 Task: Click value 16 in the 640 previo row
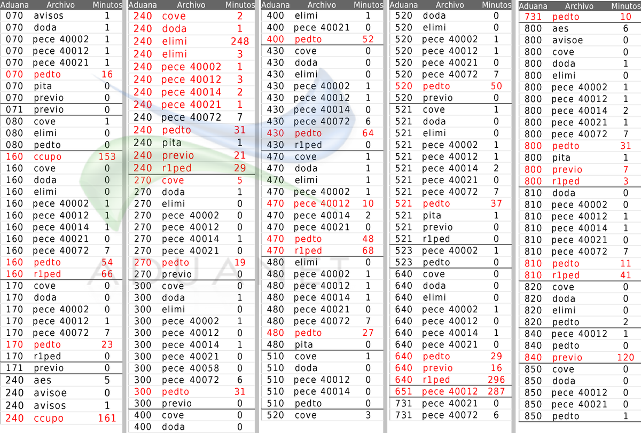(x=496, y=368)
